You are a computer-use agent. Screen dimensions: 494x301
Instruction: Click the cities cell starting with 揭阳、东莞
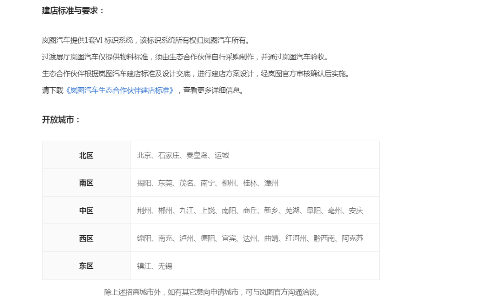(255, 183)
